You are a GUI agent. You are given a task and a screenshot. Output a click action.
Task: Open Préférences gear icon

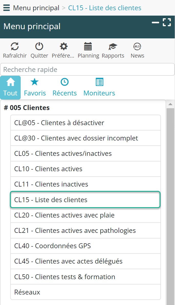[x=63, y=47]
